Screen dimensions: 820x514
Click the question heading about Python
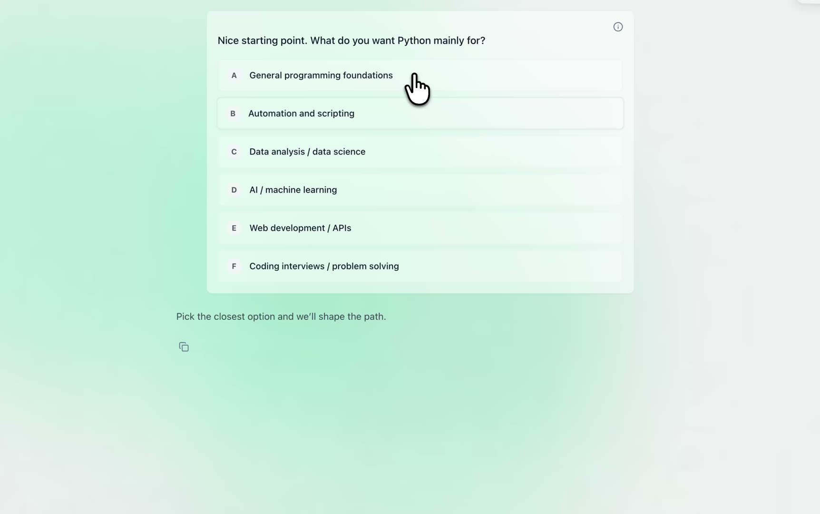point(351,41)
